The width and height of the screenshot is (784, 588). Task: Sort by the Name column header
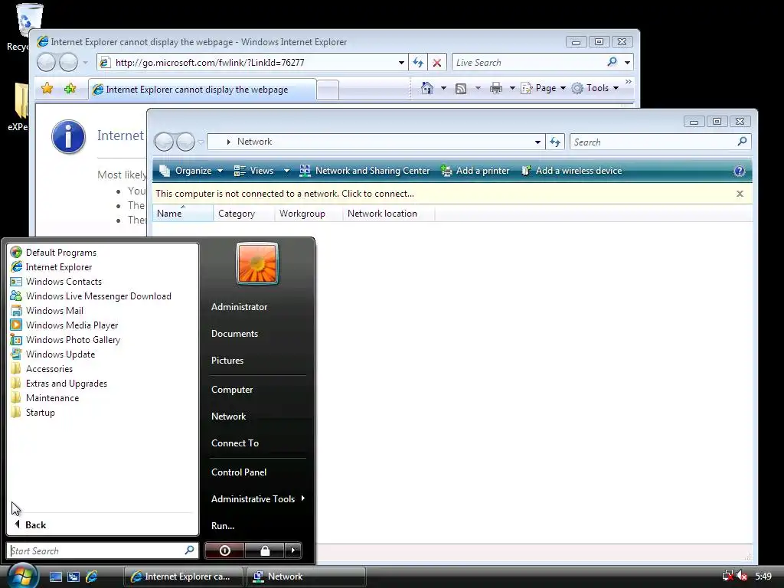point(182,214)
